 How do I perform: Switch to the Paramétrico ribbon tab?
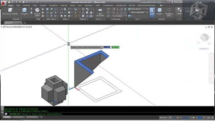53,5
